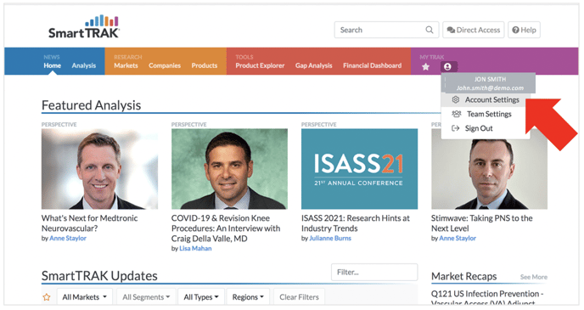
Task: Click the SmartTRAK Updates heading
Action: point(99,276)
